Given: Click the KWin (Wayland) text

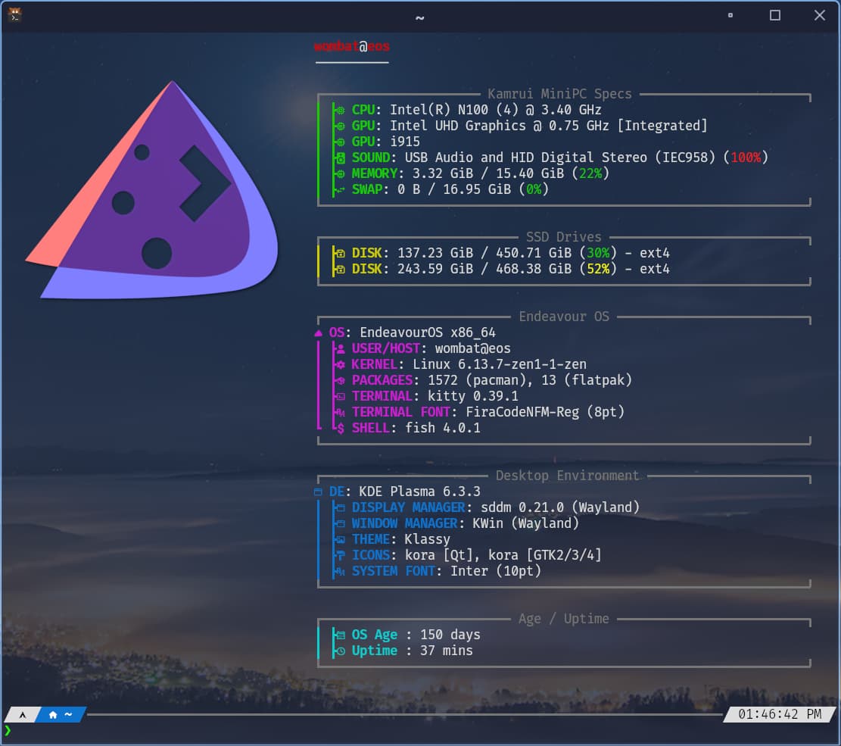Looking at the screenshot, I should click(525, 524).
